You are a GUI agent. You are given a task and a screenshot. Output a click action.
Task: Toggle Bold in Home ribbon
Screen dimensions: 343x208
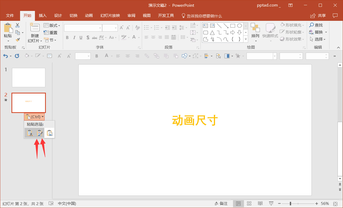67,37
